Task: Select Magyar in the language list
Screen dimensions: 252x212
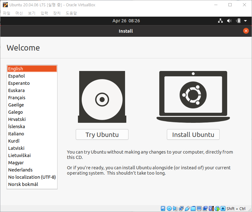Action: [32, 163]
